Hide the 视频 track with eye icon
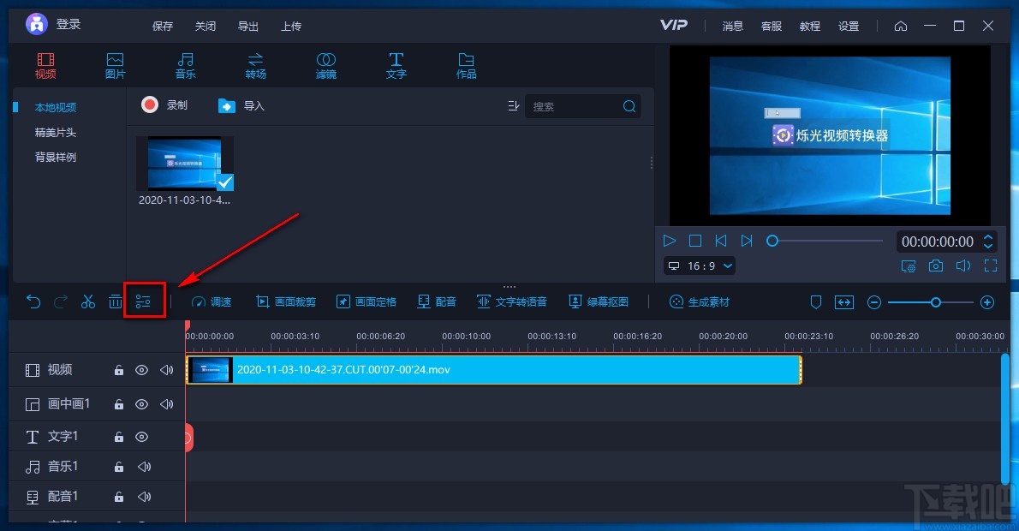This screenshot has height=531, width=1019. click(x=141, y=370)
